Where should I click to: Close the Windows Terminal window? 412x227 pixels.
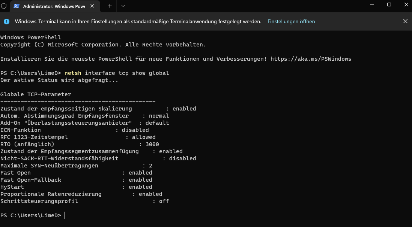(x=406, y=4)
